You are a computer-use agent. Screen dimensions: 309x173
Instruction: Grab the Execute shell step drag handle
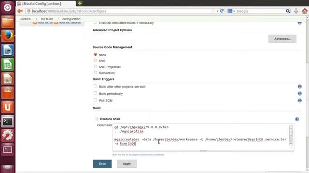coord(97,119)
